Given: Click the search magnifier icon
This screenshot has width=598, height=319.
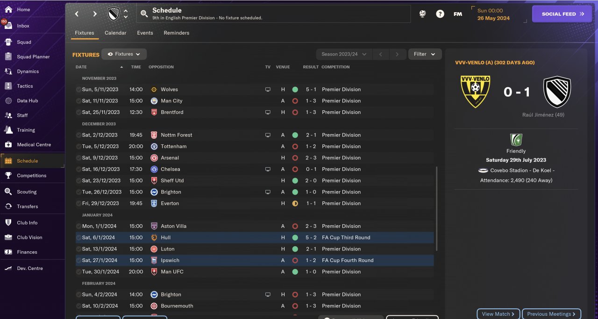Looking at the screenshot, I should pyautogui.click(x=144, y=14).
